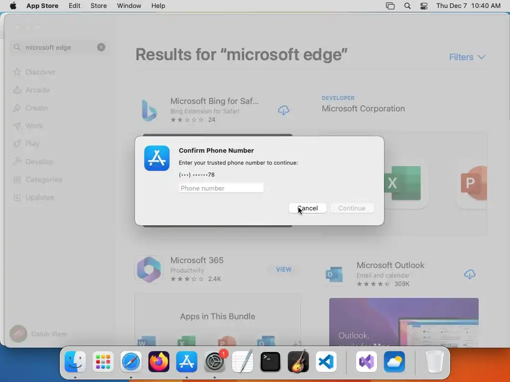This screenshot has width=510, height=382.
Task: Open Terminal from the Dock
Action: (x=270, y=362)
